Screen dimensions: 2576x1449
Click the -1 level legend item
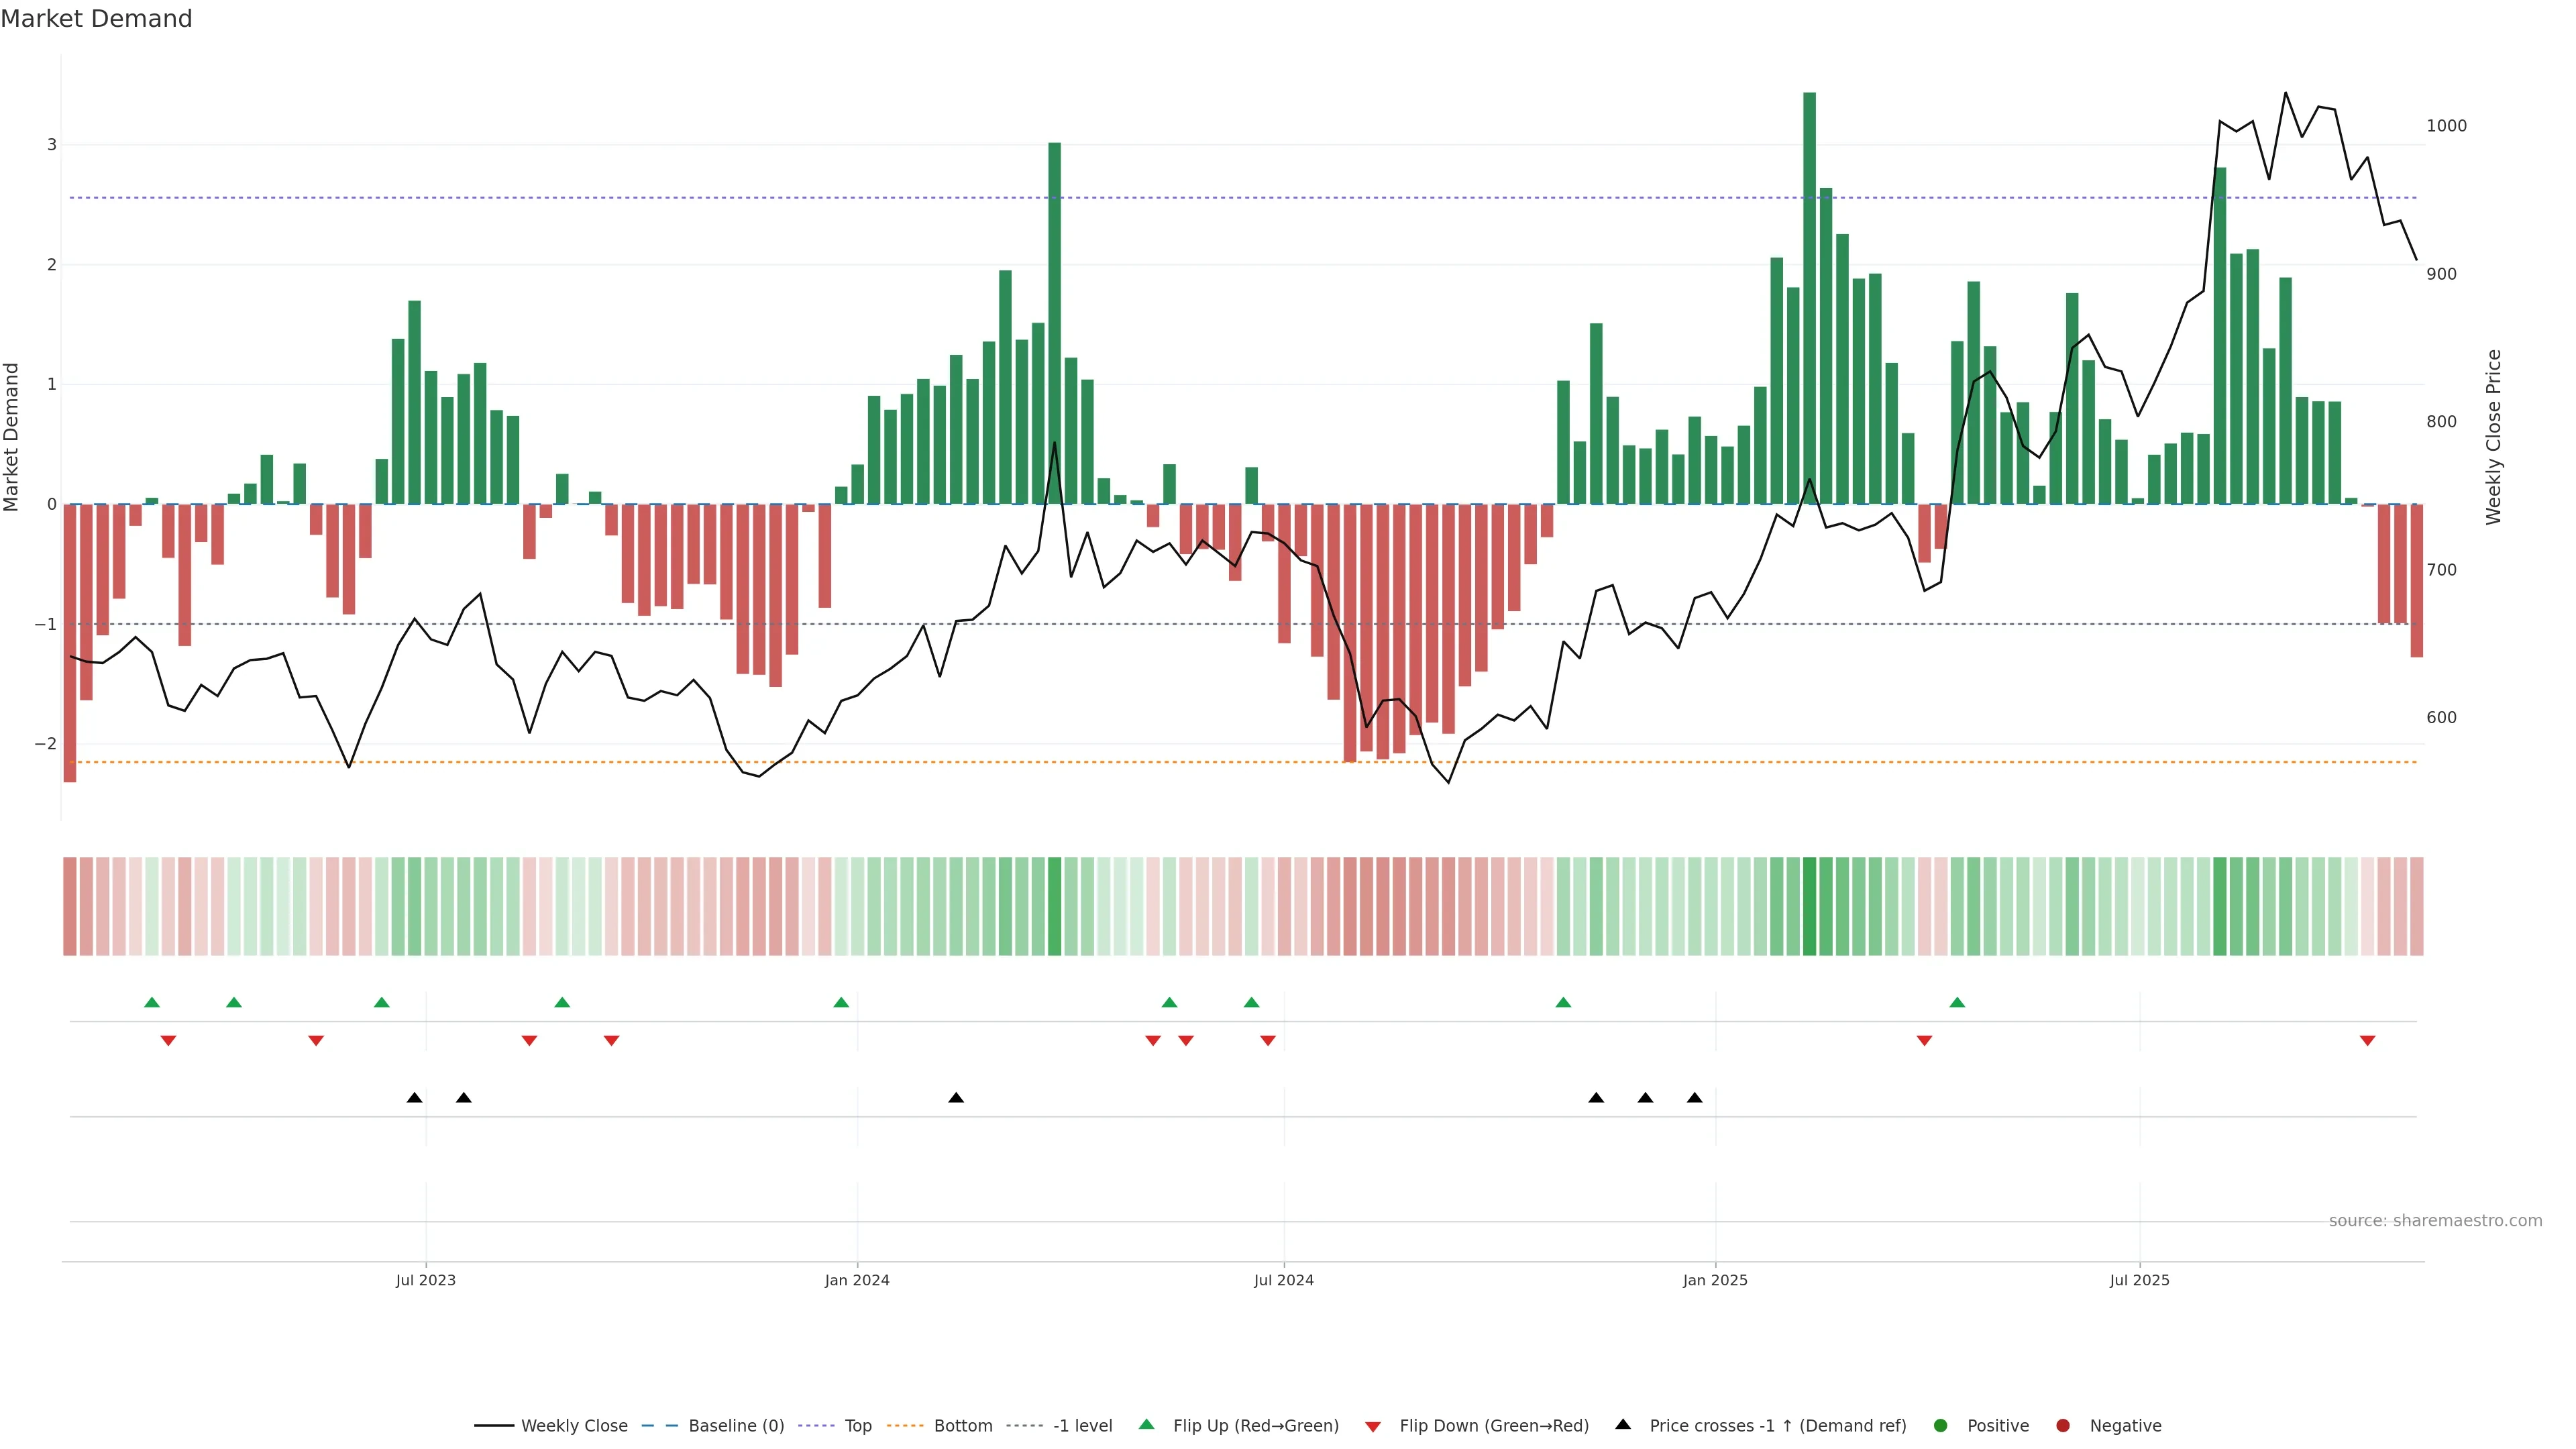[1082, 1425]
